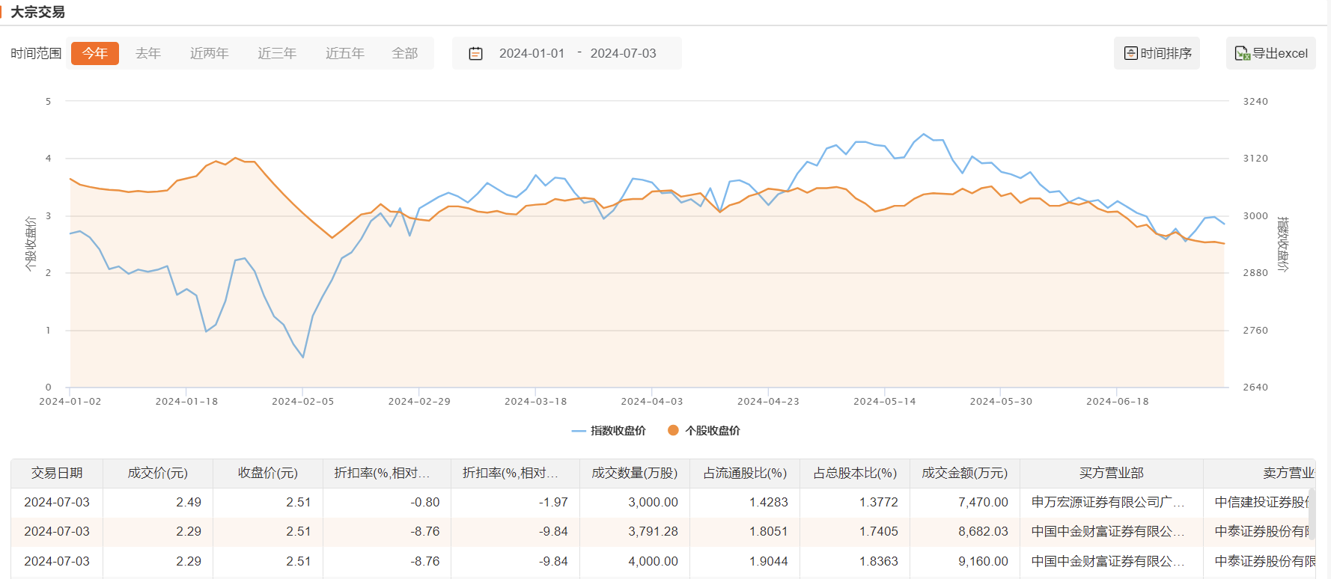Click the 成交数量(万股) column header
The width and height of the screenshot is (1331, 579).
coord(634,473)
